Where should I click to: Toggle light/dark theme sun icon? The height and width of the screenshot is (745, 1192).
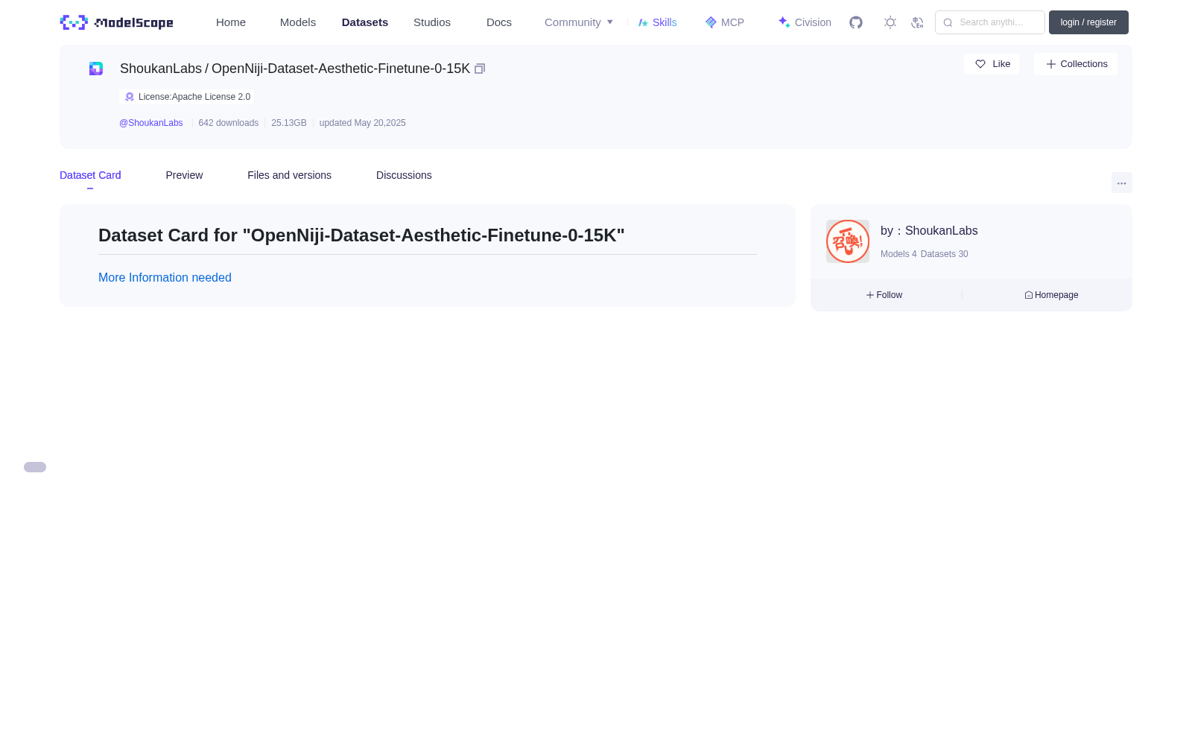[890, 22]
